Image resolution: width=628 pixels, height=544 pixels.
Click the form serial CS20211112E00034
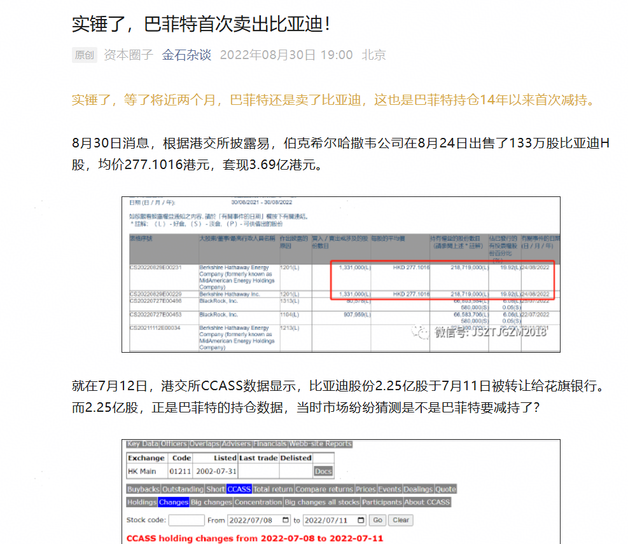pyautogui.click(x=155, y=328)
